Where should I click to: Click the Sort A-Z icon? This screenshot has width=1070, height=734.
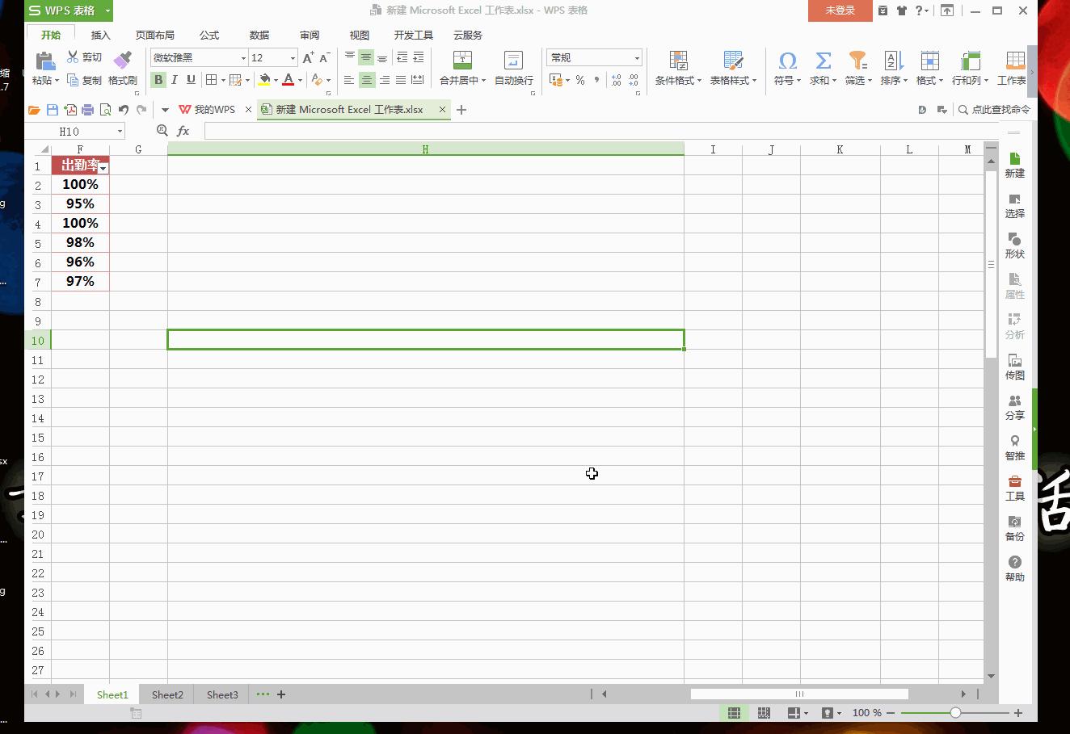pyautogui.click(x=894, y=61)
